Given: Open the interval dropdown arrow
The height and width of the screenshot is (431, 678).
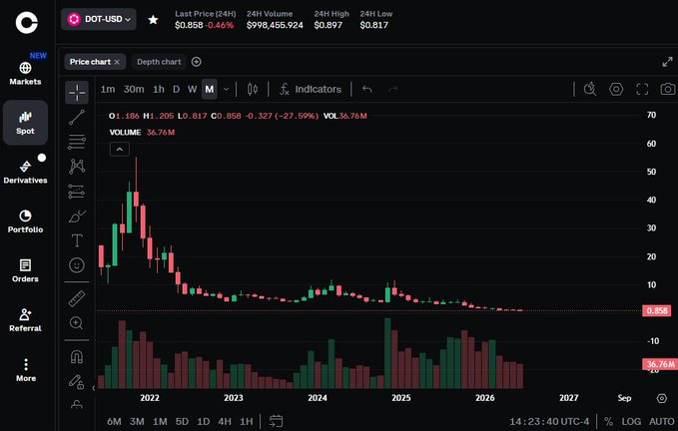Looking at the screenshot, I should (226, 90).
